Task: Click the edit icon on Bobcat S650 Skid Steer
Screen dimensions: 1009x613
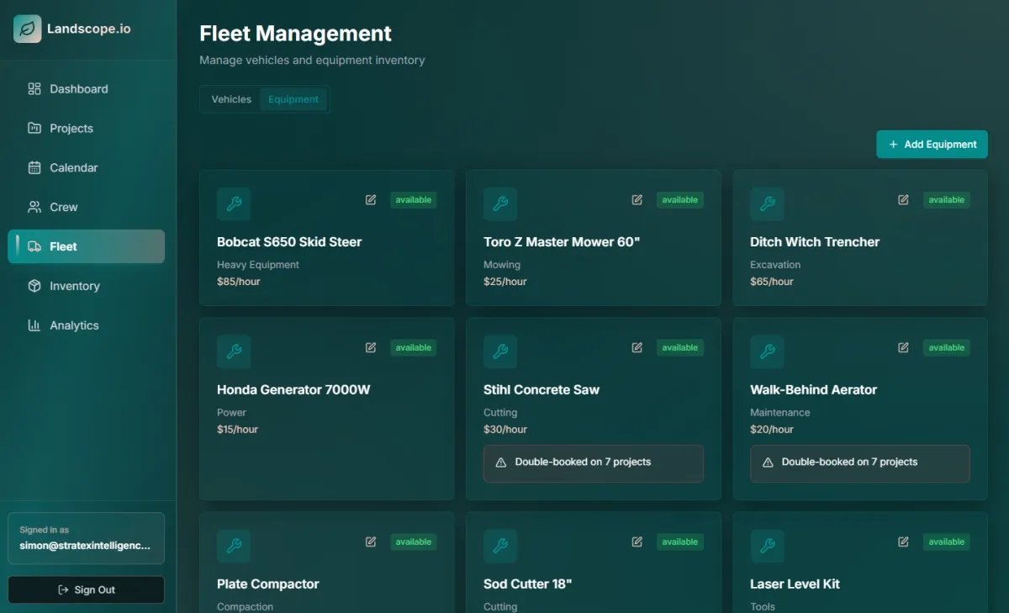Action: 371,200
